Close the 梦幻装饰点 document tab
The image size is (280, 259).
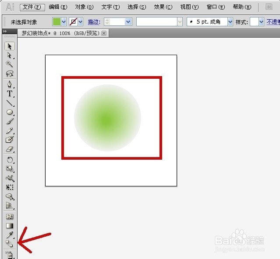point(104,33)
